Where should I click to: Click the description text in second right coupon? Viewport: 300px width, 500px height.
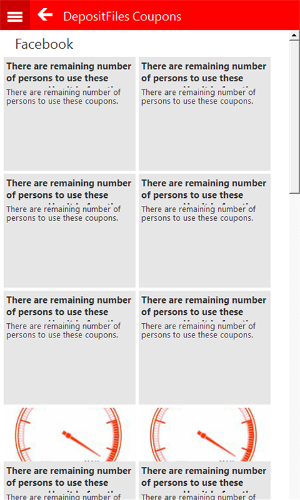pos(198,213)
